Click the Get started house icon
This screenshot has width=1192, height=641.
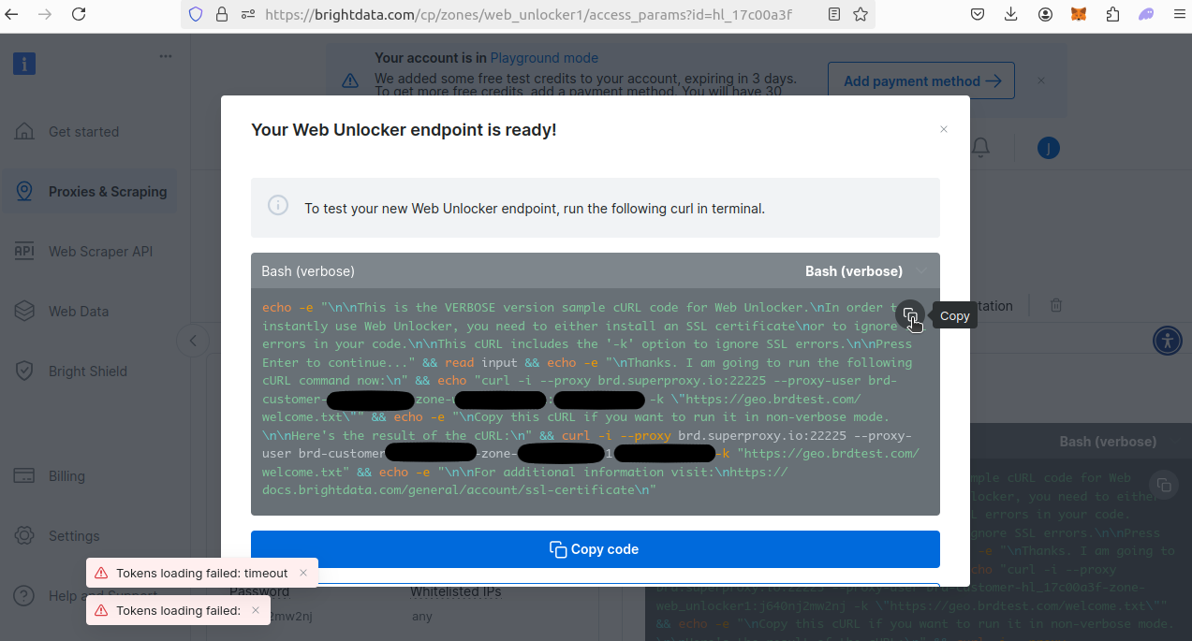point(24,131)
